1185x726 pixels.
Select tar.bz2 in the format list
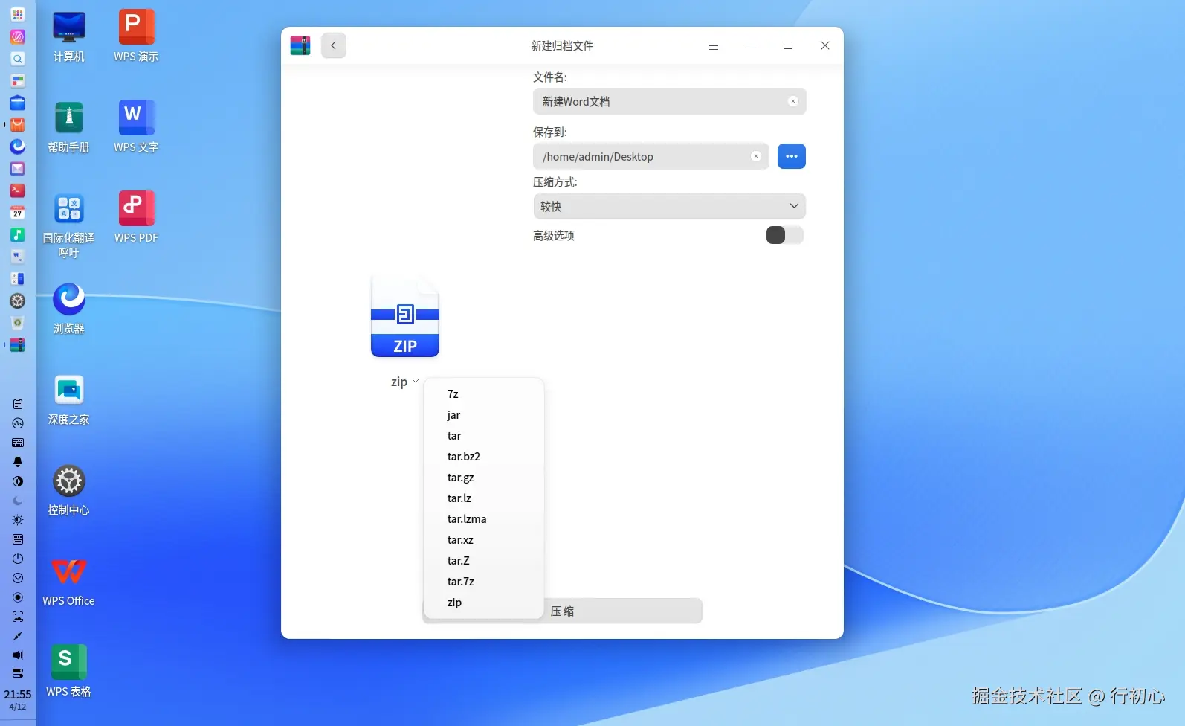point(484,457)
